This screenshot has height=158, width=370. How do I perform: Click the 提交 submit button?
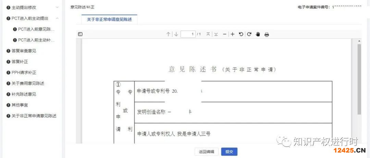coord(229,152)
